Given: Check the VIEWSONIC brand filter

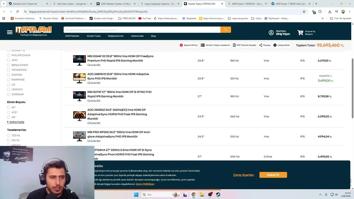Looking at the screenshot, I should coord(9,70).
